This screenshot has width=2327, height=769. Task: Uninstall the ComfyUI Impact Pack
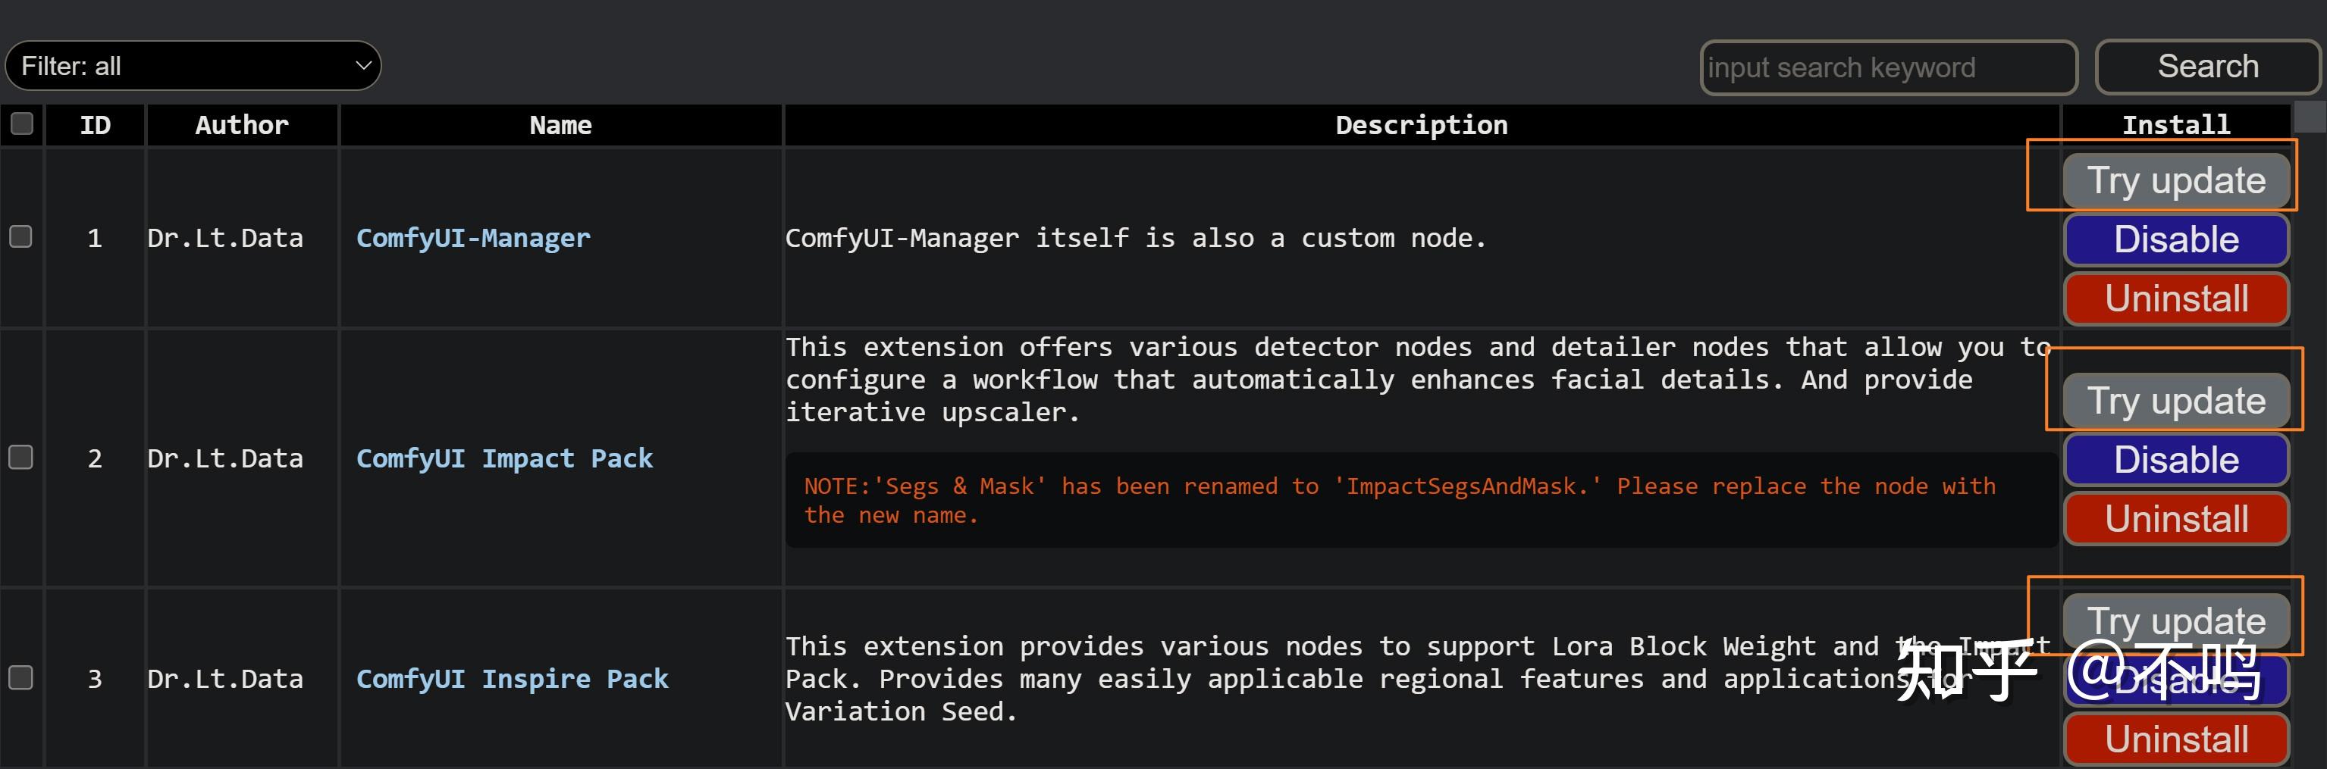2175,519
